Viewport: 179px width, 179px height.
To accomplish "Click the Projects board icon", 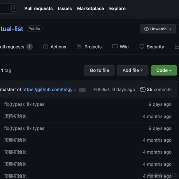I will 79,47.
